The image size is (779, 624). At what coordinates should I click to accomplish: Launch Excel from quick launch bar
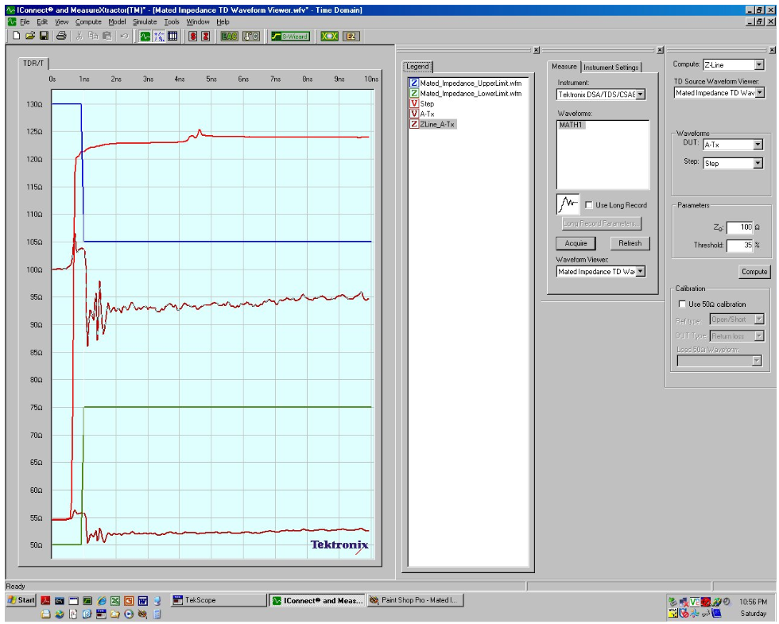[x=115, y=600]
